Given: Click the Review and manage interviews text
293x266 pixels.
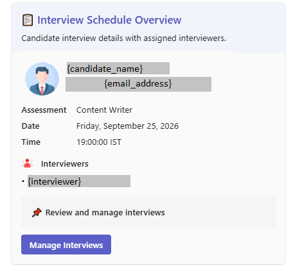Looking at the screenshot, I should tap(105, 213).
